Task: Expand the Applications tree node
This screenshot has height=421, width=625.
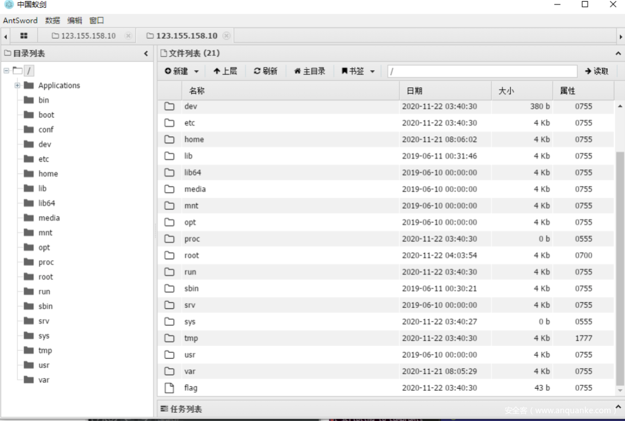Action: 17,85
